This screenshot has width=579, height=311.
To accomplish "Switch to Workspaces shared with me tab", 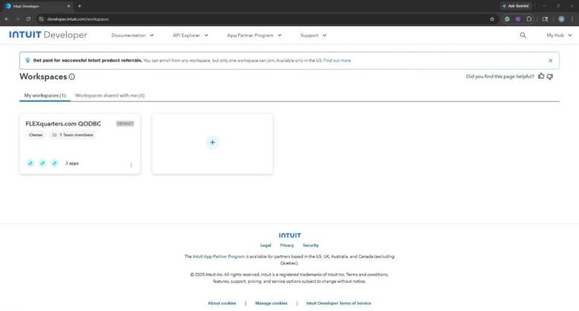I will tap(110, 95).
